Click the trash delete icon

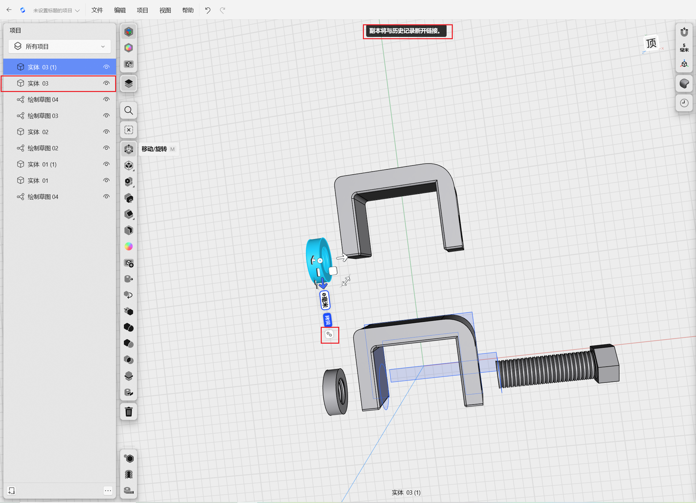click(129, 412)
